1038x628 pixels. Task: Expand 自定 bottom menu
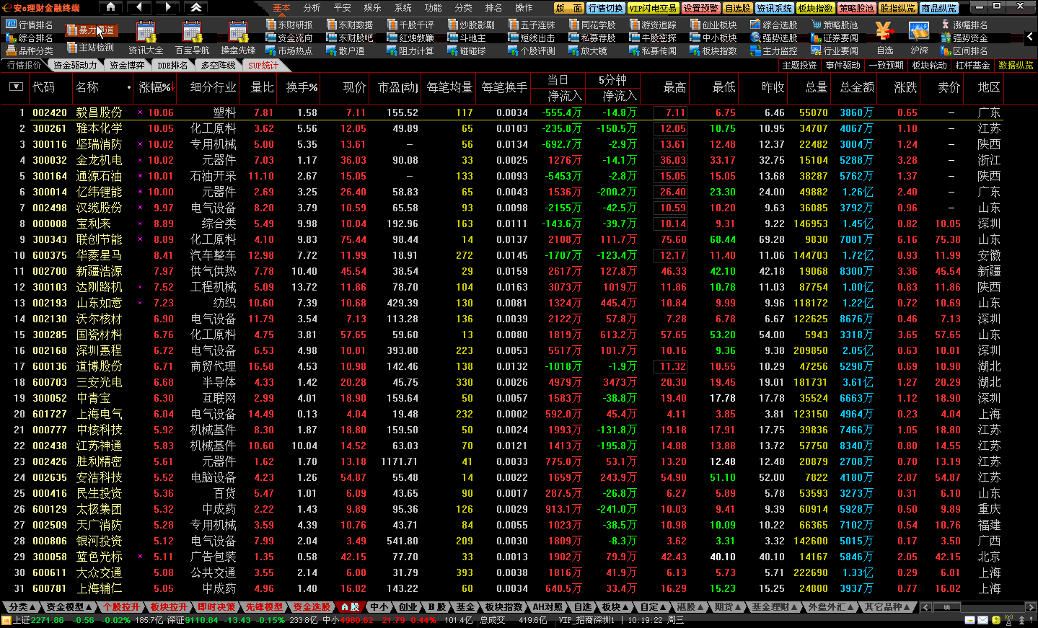click(x=654, y=607)
